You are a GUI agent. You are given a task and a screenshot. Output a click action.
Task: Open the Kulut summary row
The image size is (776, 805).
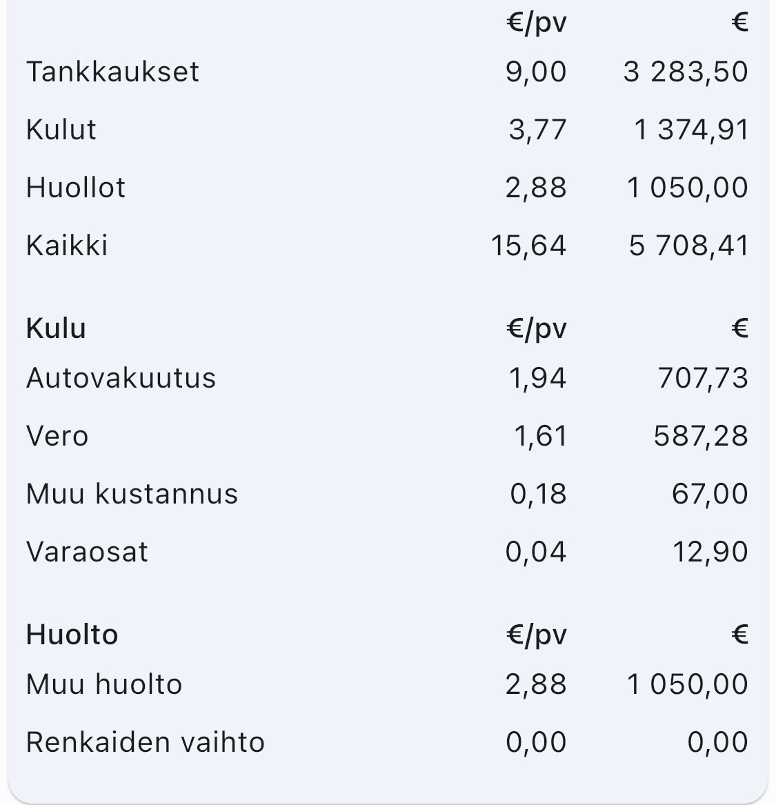point(388,130)
